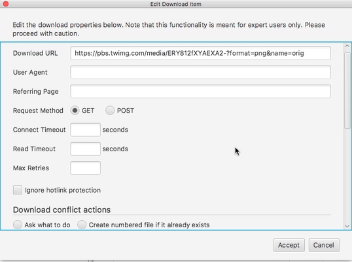Click the Connect Timeout label
Image resolution: width=352 pixels, height=262 pixels.
point(39,130)
